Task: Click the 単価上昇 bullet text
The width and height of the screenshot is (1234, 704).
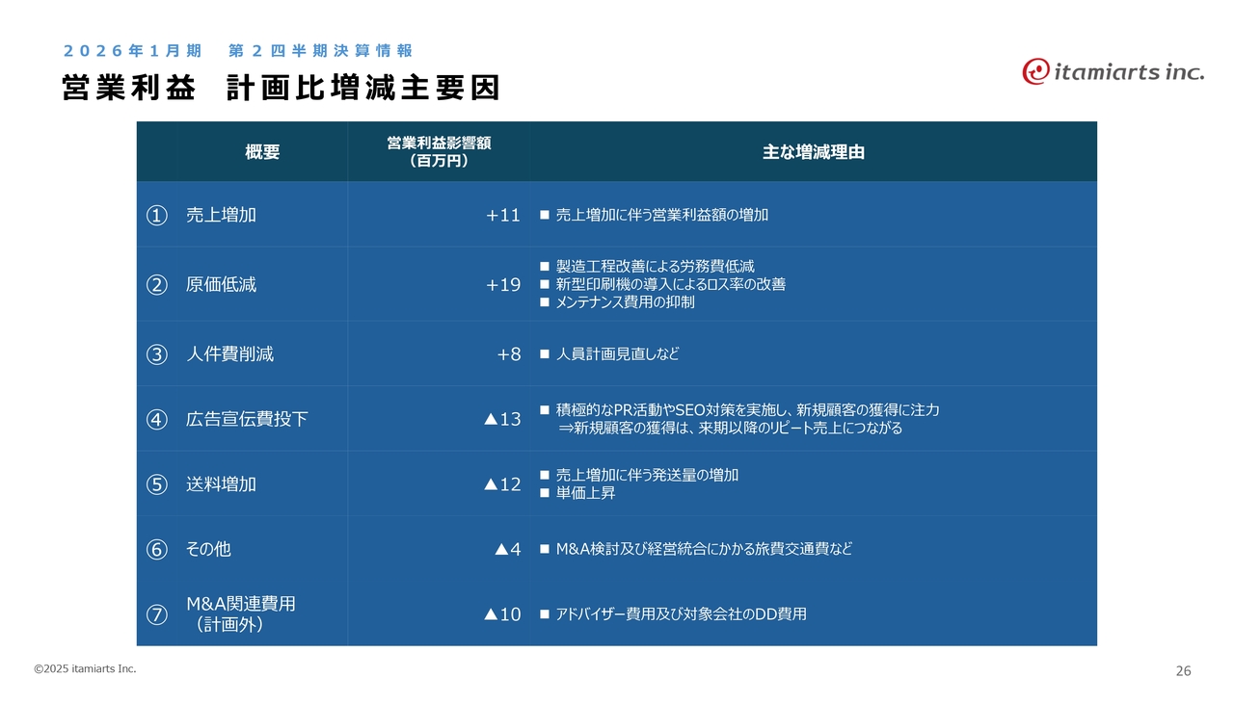Action: [585, 493]
